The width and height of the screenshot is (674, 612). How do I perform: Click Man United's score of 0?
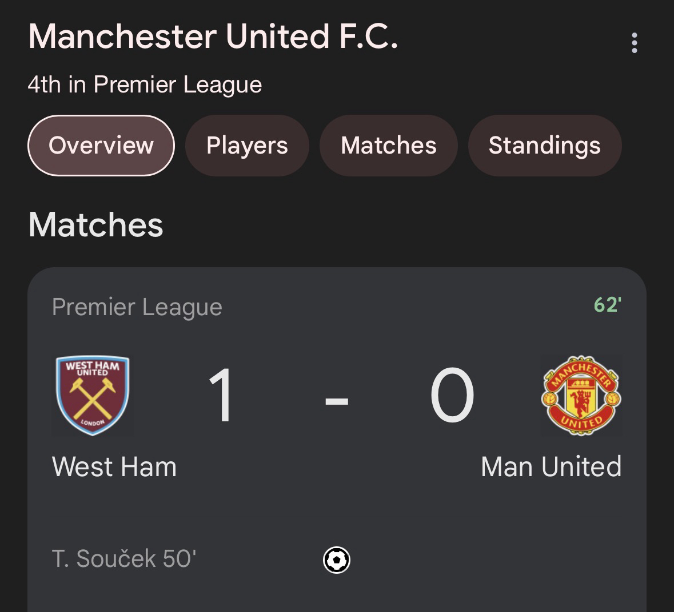coord(452,395)
